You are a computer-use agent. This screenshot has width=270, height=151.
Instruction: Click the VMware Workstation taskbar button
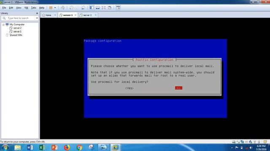(115, 147)
